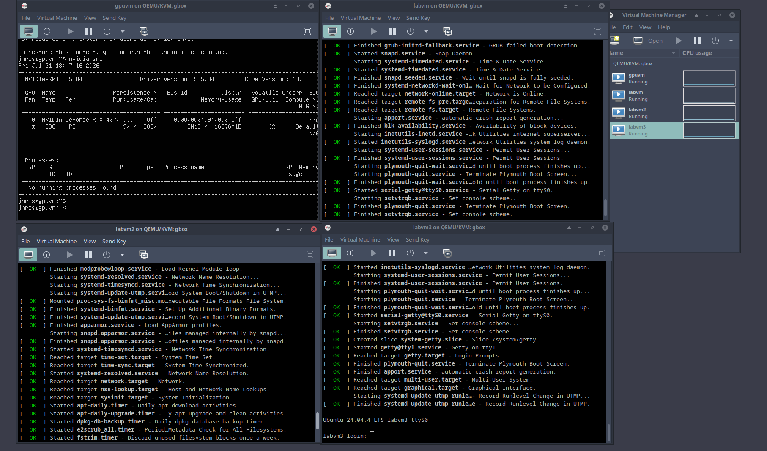This screenshot has height=451, width=767.
Task: Show graphical console in gpuvm window
Action: pos(29,31)
